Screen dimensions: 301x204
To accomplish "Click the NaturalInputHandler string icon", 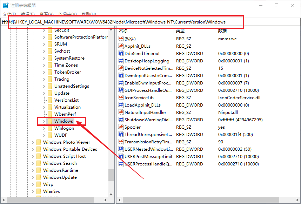I will tap(121, 113).
